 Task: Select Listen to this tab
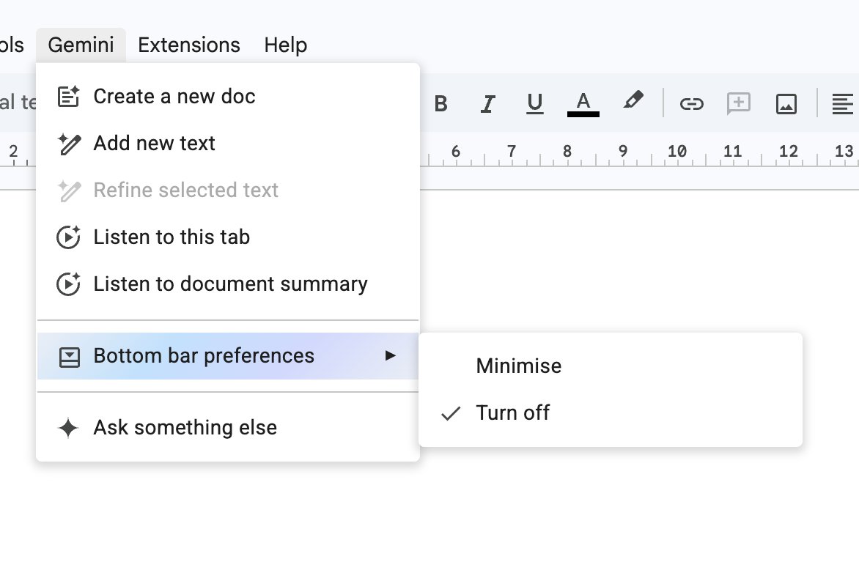(228, 237)
